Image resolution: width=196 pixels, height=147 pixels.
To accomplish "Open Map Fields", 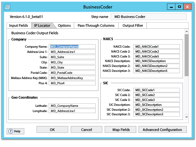I will [x=120, y=129].
